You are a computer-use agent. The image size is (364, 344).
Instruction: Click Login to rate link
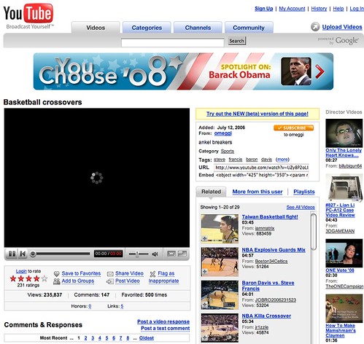tap(21, 271)
